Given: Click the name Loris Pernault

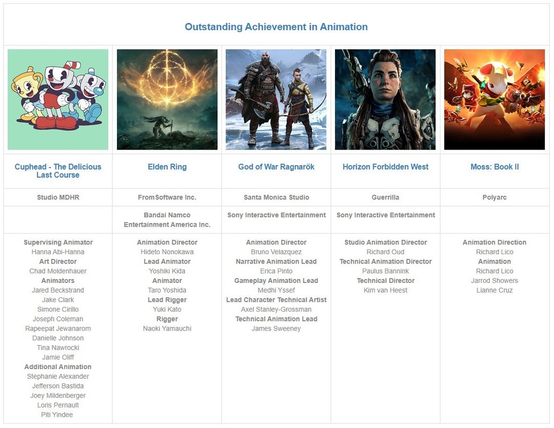Looking at the screenshot, I should coord(58,405).
